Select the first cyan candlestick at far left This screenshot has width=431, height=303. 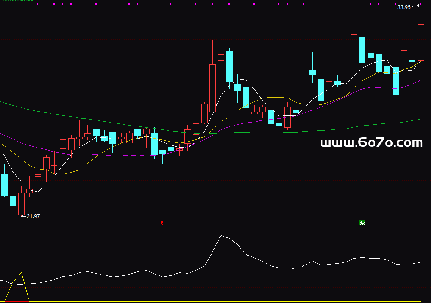pos(5,185)
